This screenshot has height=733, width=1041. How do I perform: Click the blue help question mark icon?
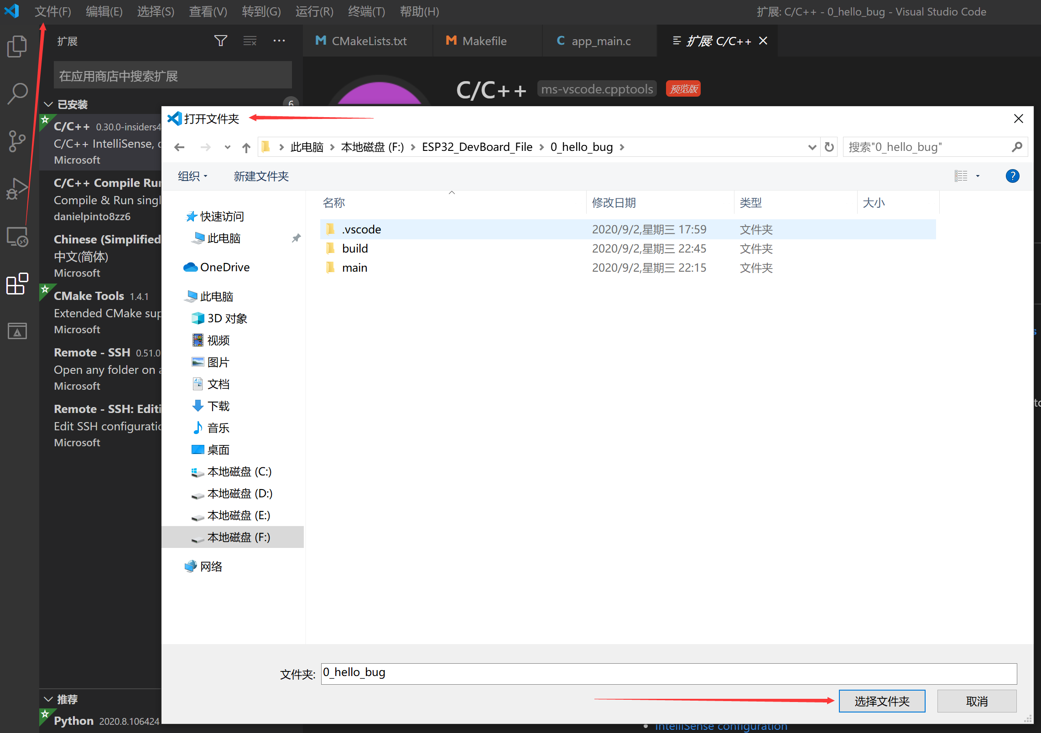click(x=1012, y=176)
